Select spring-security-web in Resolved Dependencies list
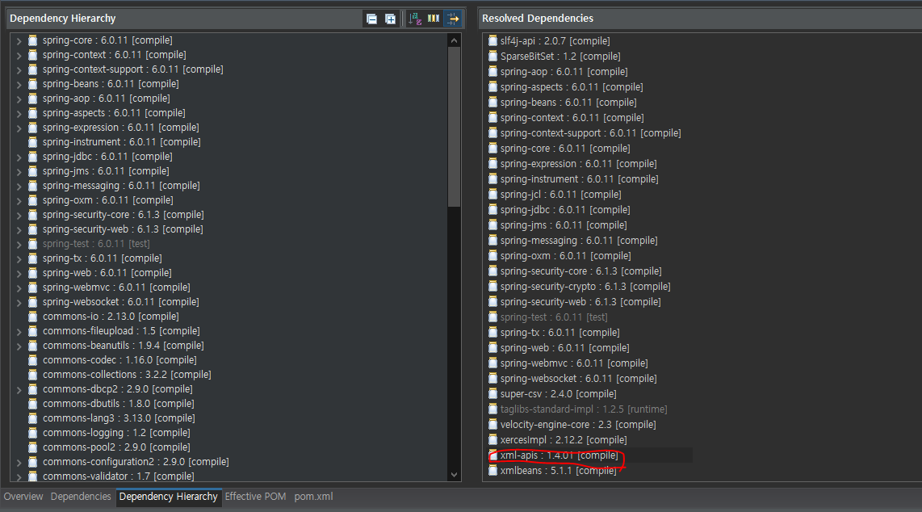This screenshot has height=512, width=922. [580, 301]
